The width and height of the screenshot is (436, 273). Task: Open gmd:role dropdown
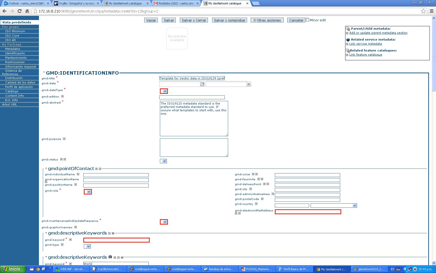pos(88,192)
